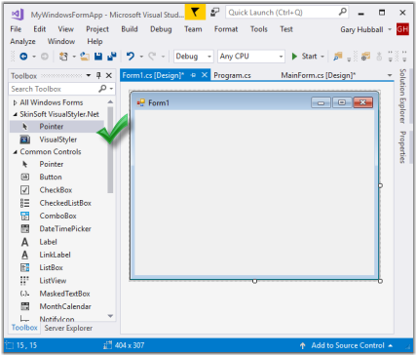
Task: Open the Undo history dropdown arrow
Action: (x=141, y=57)
